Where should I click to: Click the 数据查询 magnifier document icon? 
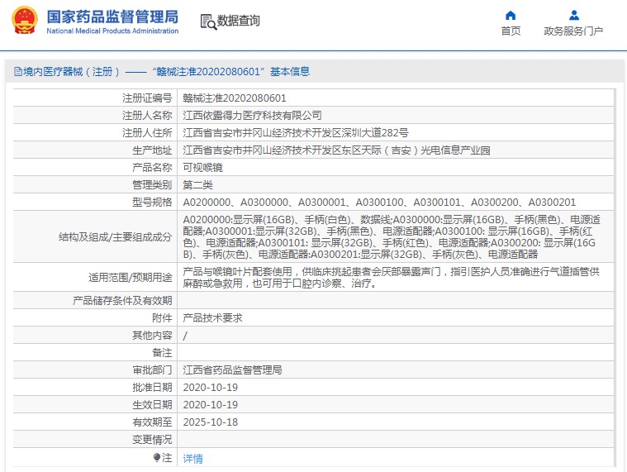(207, 21)
